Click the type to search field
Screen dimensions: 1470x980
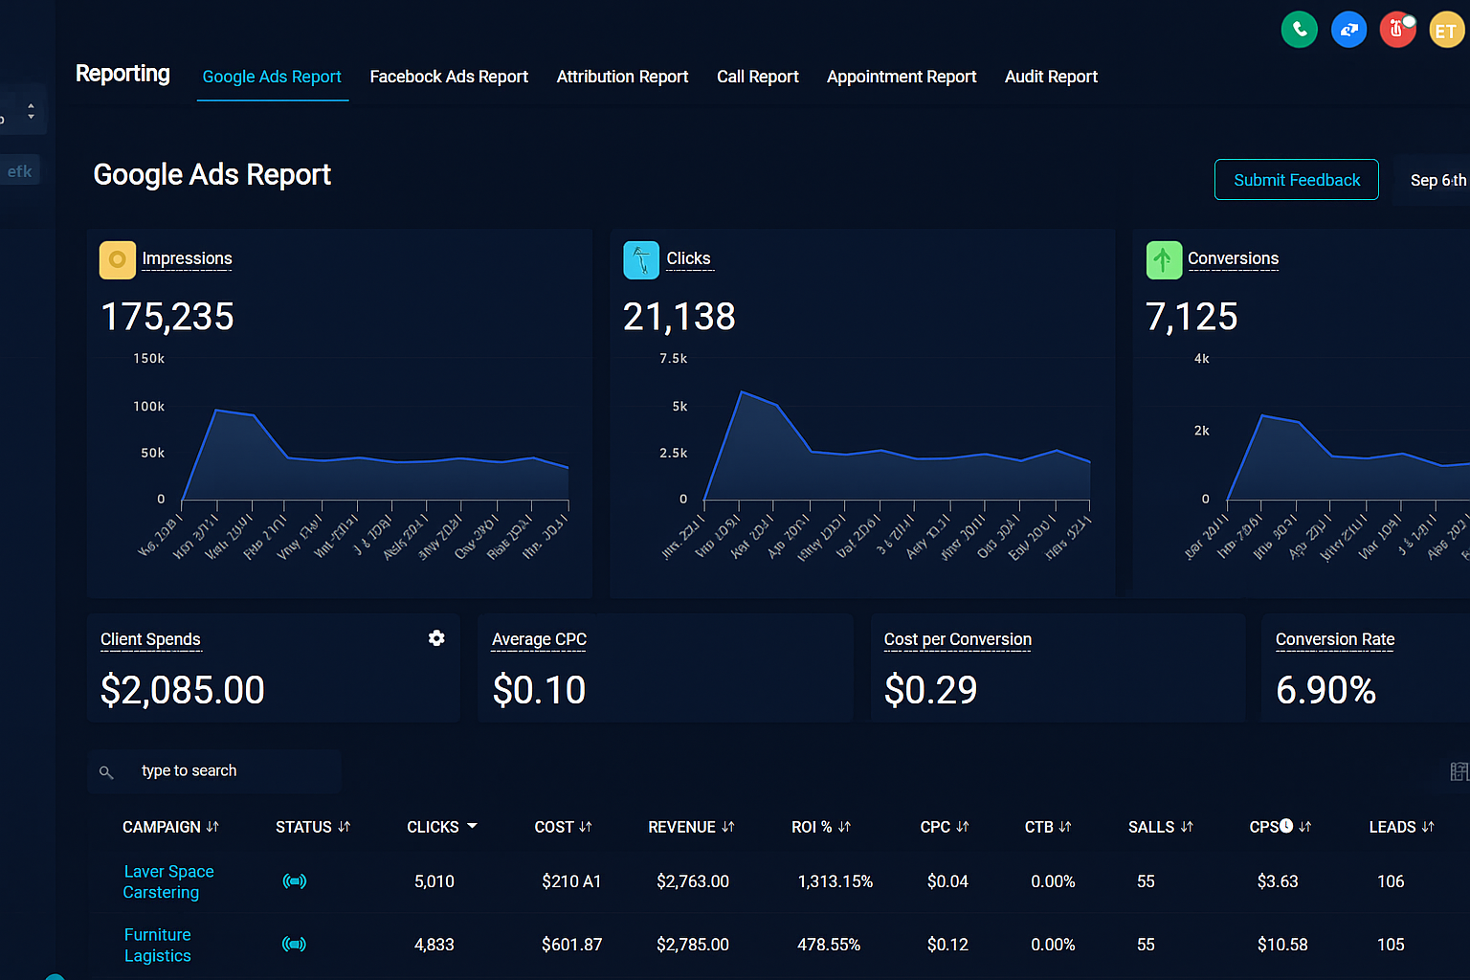coord(230,771)
